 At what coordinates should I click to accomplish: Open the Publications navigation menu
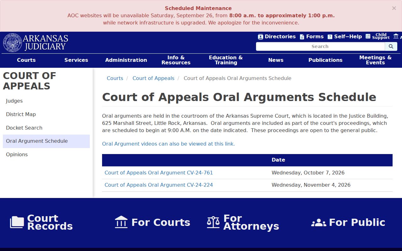pyautogui.click(x=325, y=60)
